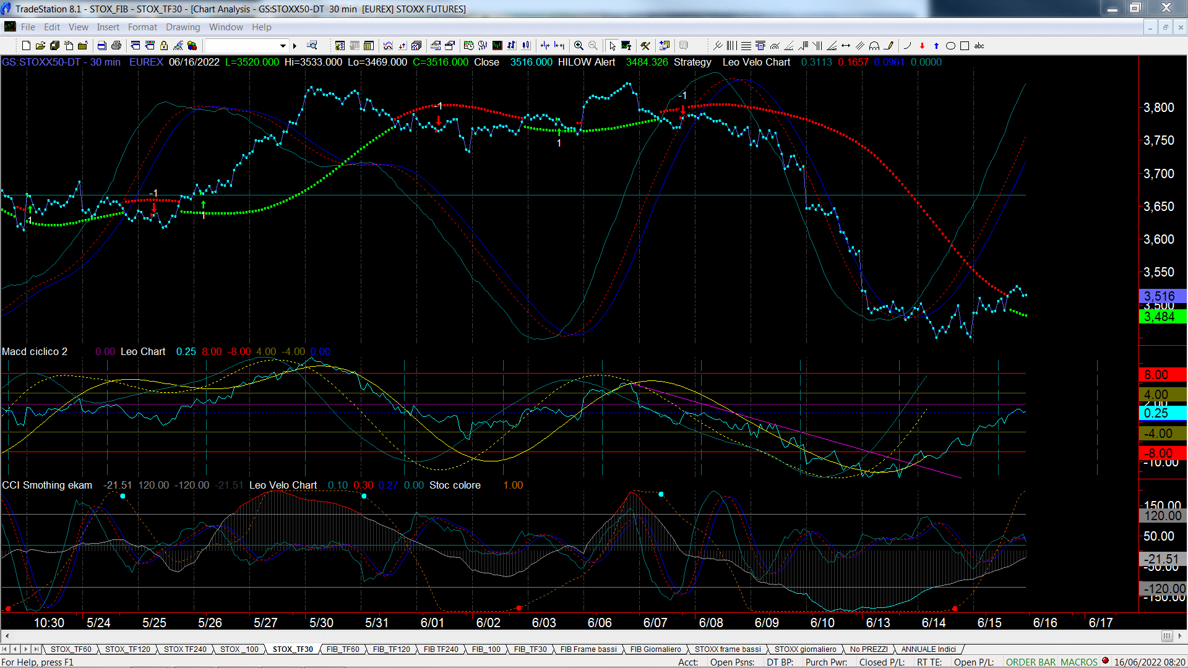Viewport: 1188px width, 668px height.
Task: Open the hammer and wrench tools icon
Action: click(x=645, y=46)
